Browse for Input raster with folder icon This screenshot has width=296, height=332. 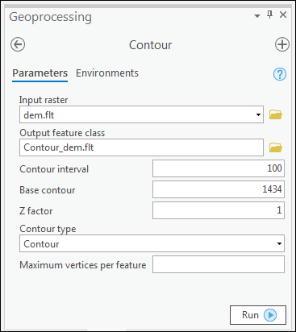[x=276, y=114]
